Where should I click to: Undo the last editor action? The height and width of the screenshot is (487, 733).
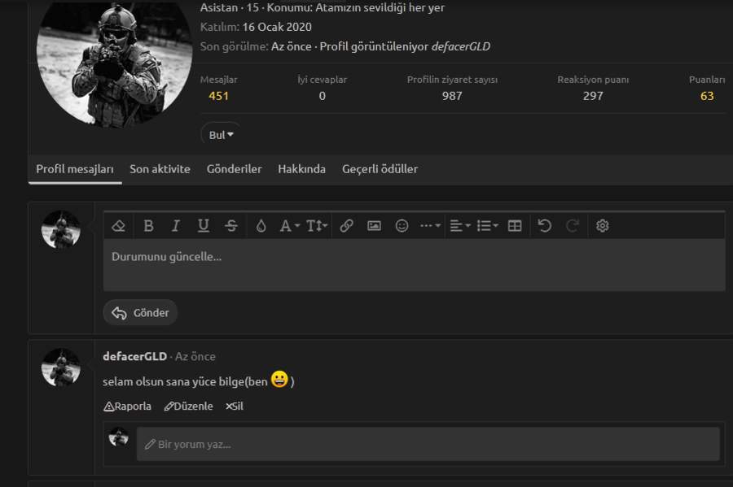coord(545,226)
